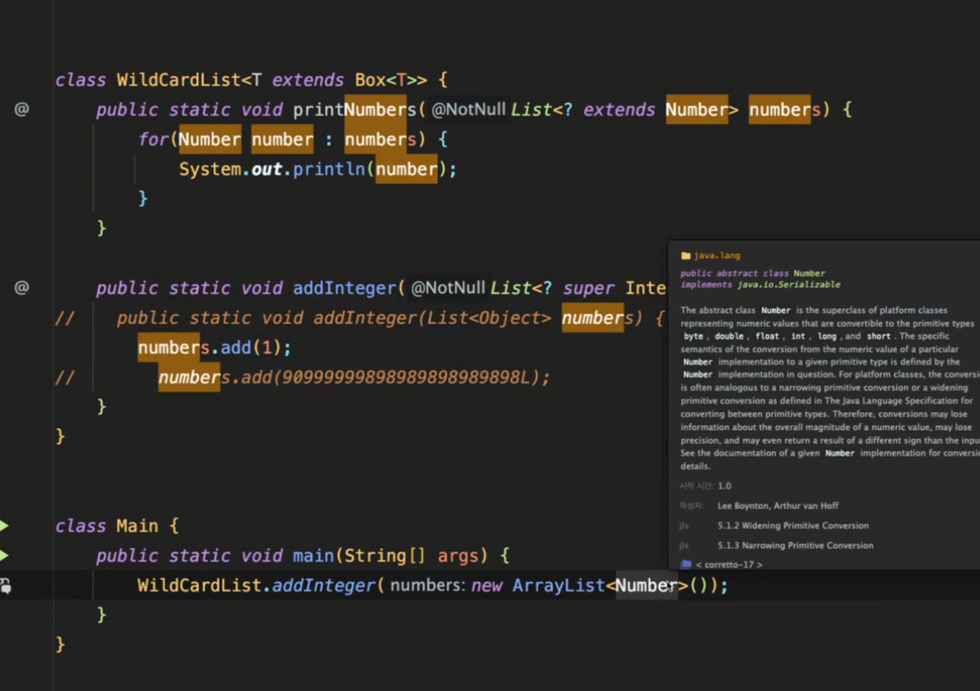Click the "number" loop variable in for statement

[282, 140]
